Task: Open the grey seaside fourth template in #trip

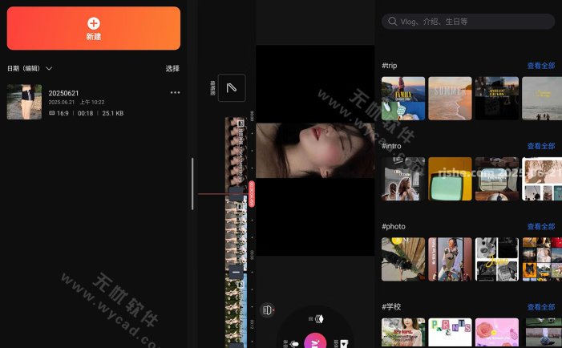Action: tap(542, 99)
